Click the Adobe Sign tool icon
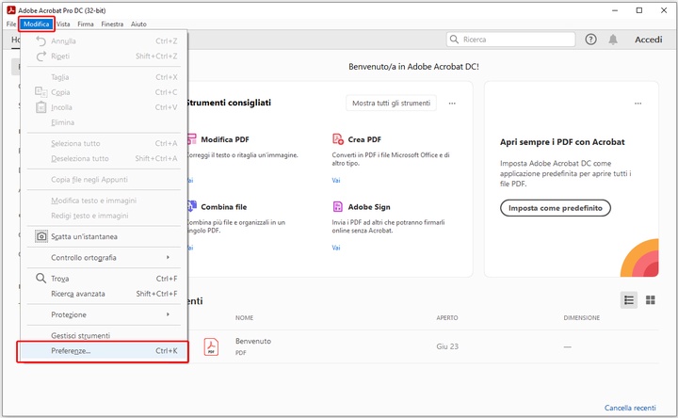Image resolution: width=678 pixels, height=418 pixels. point(337,206)
